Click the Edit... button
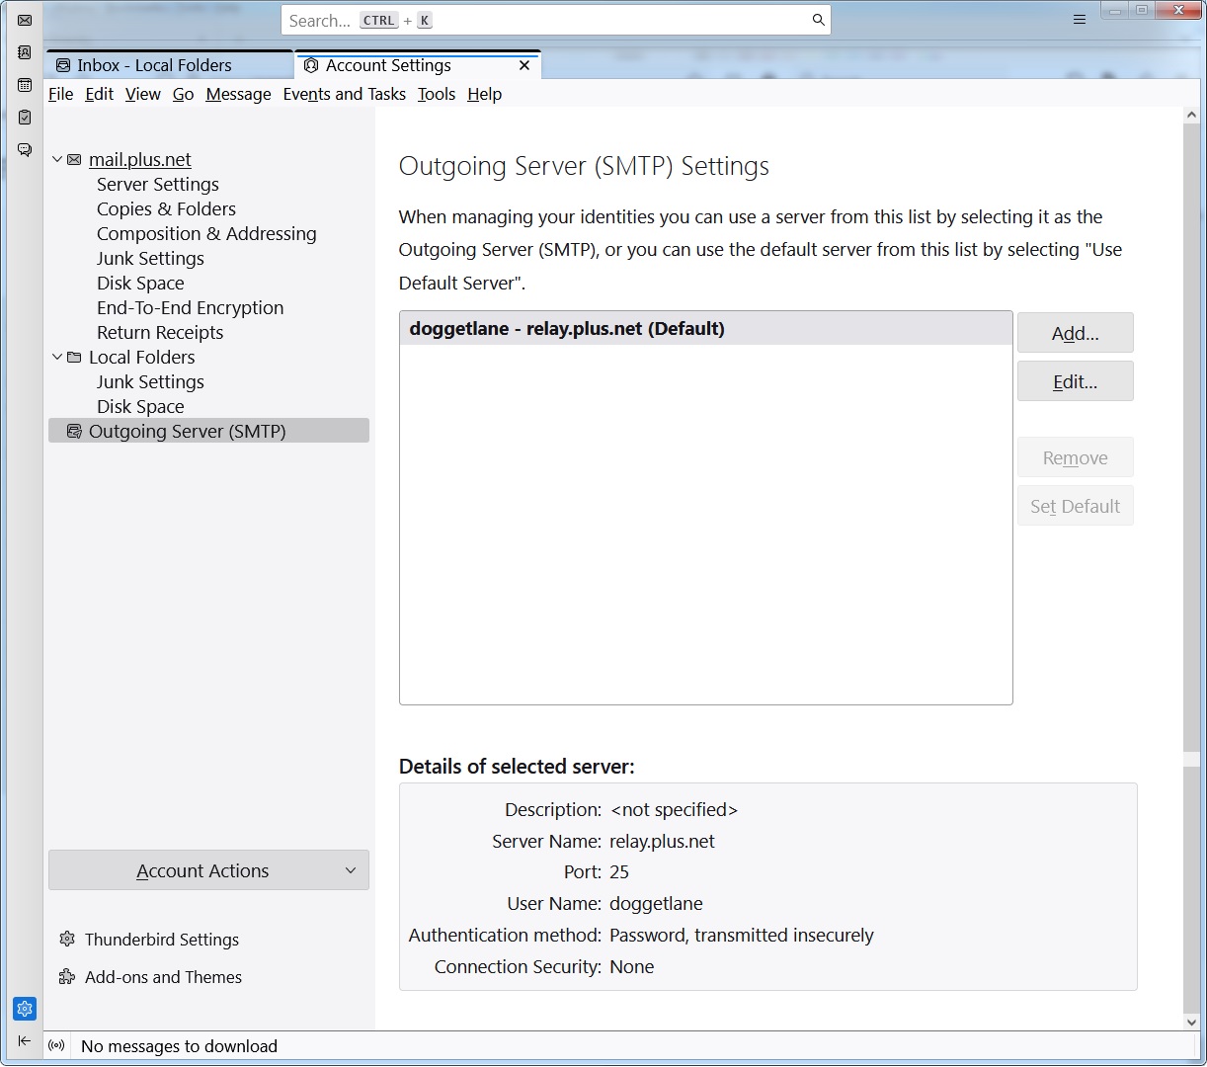Image resolution: width=1207 pixels, height=1067 pixels. click(x=1075, y=381)
